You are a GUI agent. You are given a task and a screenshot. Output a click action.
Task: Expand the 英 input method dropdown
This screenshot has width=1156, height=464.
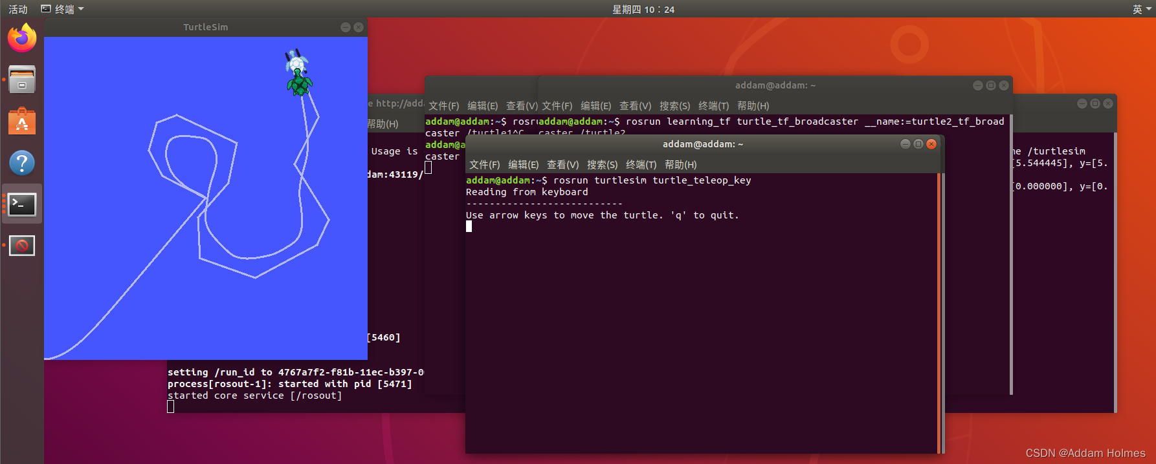click(1141, 9)
